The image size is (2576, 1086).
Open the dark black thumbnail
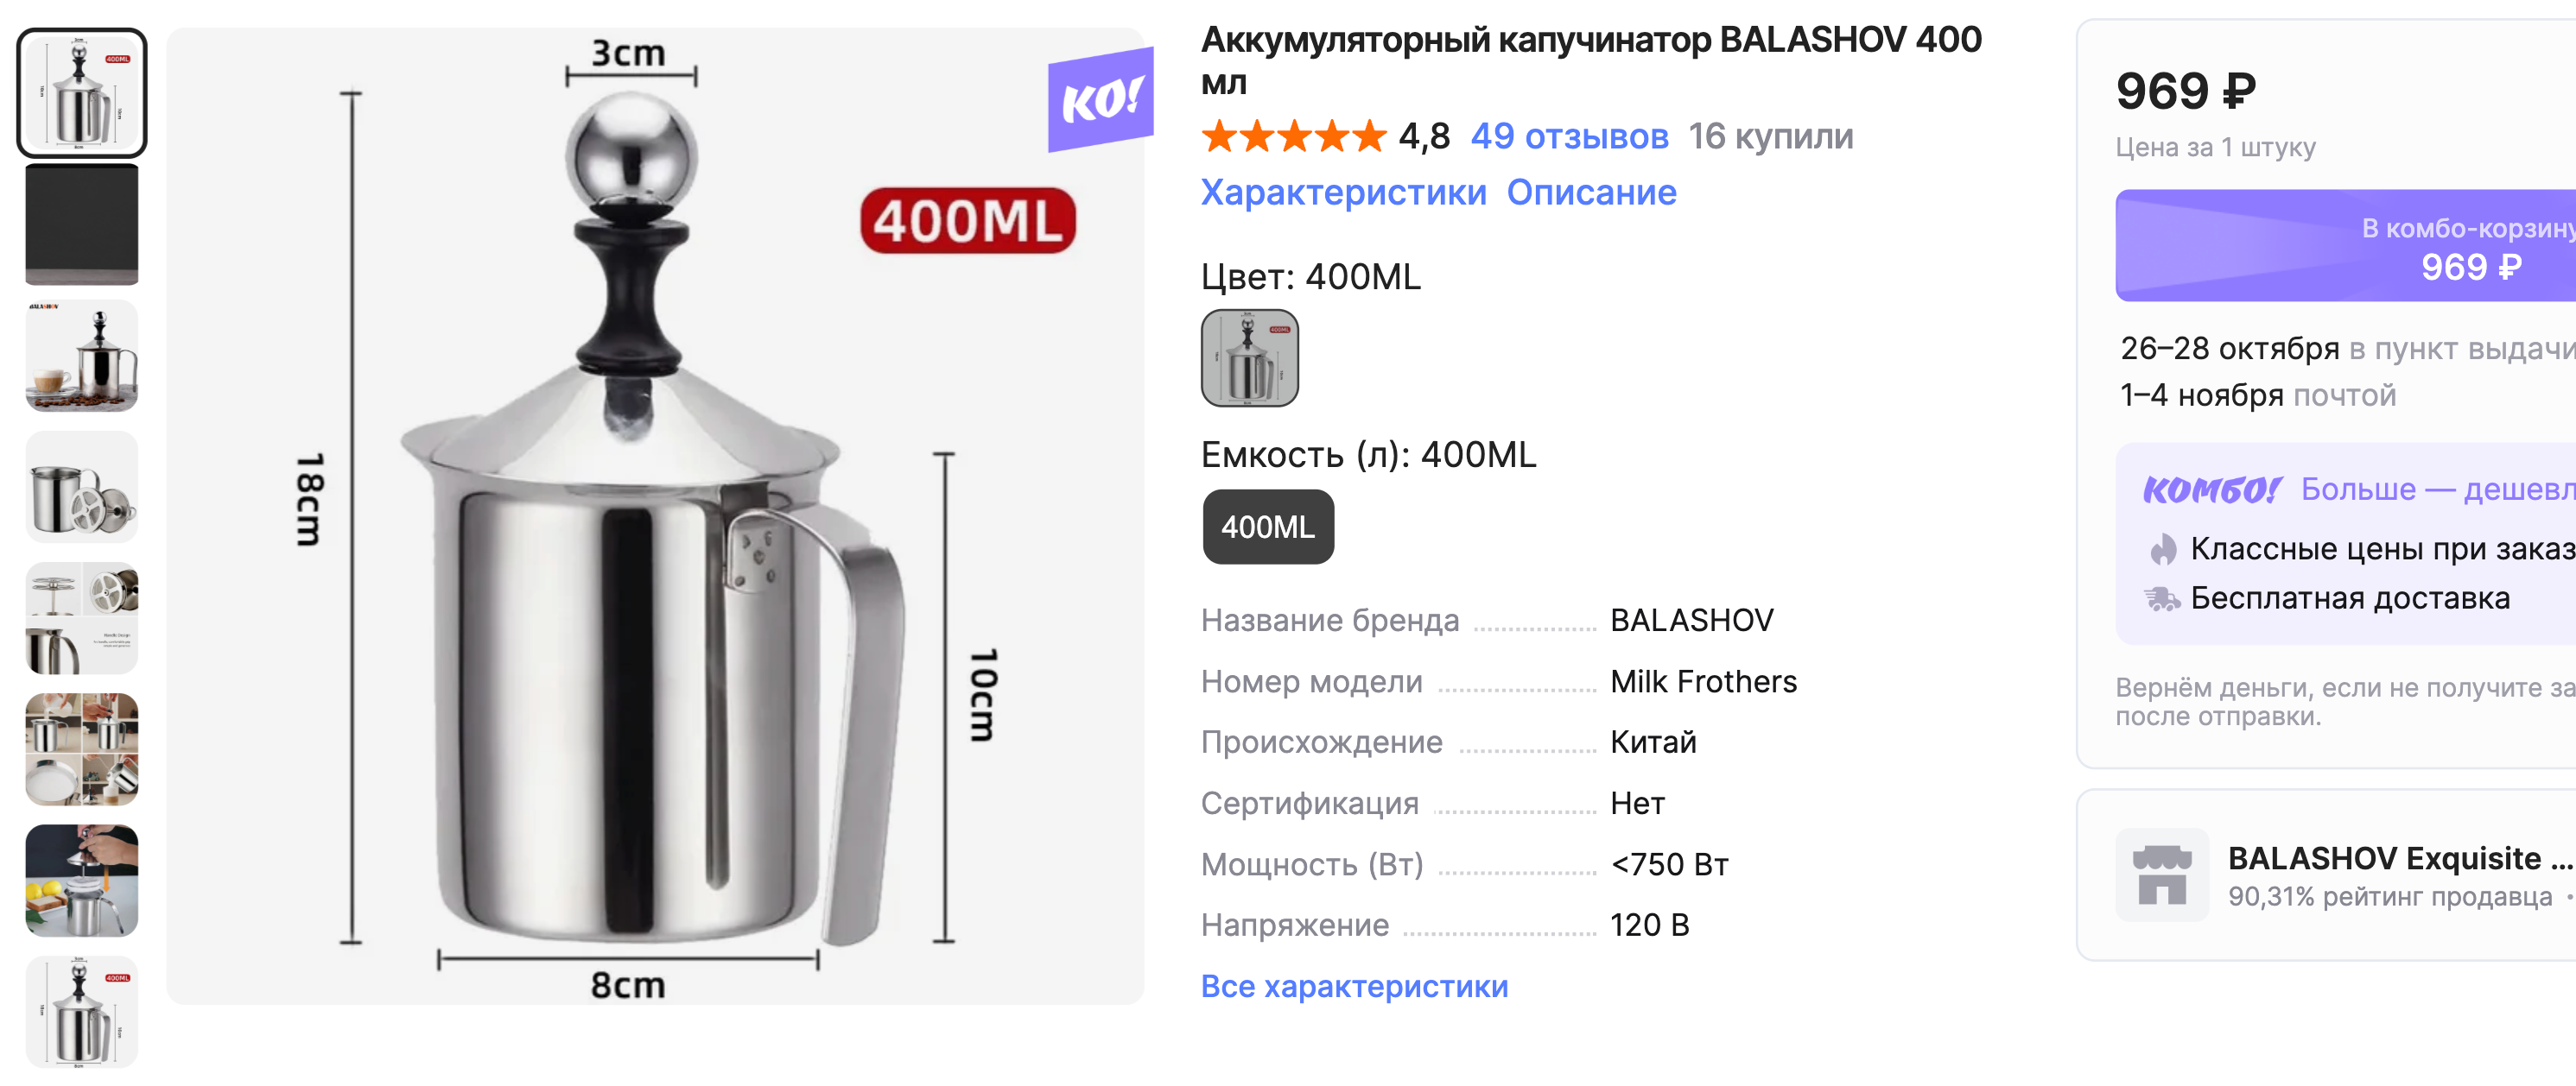82,224
